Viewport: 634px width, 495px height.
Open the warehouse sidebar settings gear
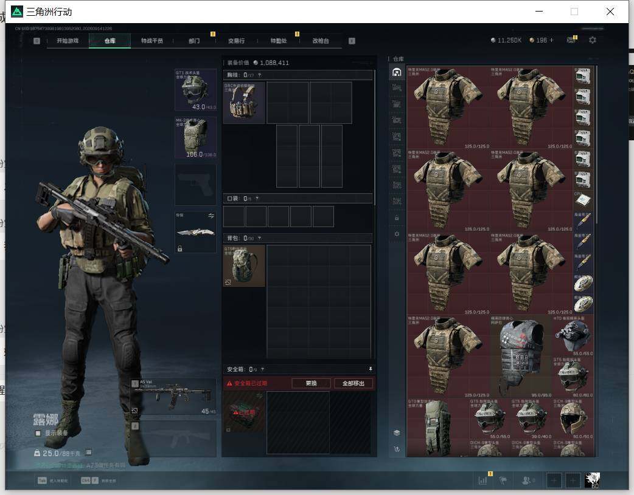coord(397,234)
